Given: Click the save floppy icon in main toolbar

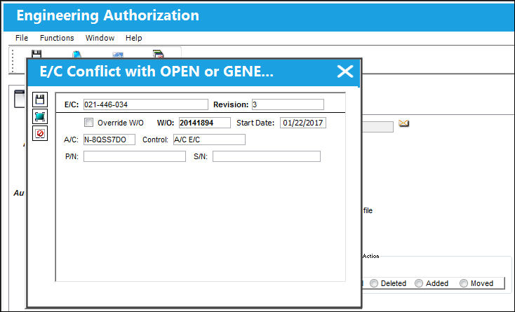Looking at the screenshot, I should coord(36,54).
